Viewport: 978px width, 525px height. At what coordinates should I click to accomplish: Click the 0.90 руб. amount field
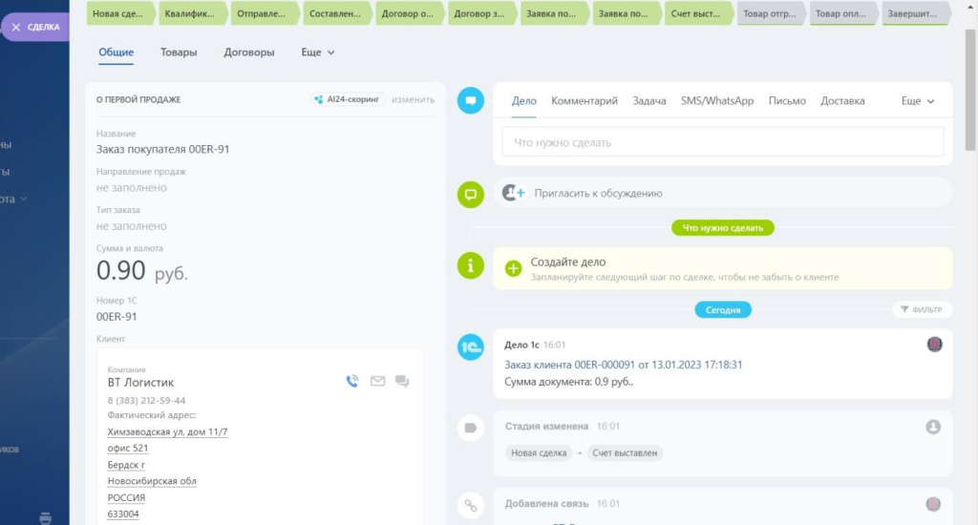point(142,270)
